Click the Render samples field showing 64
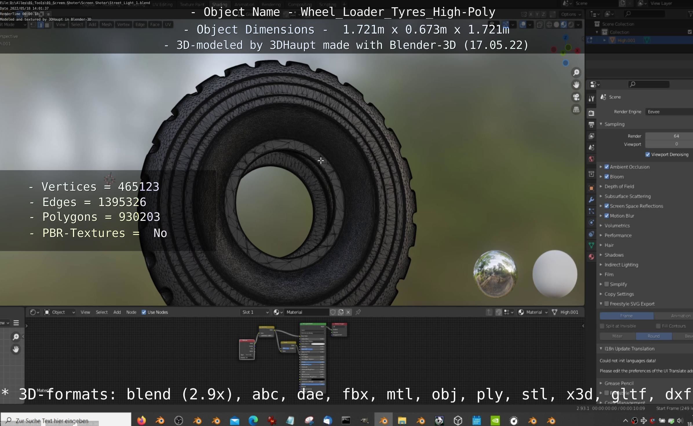The width and height of the screenshot is (693, 426). point(669,136)
